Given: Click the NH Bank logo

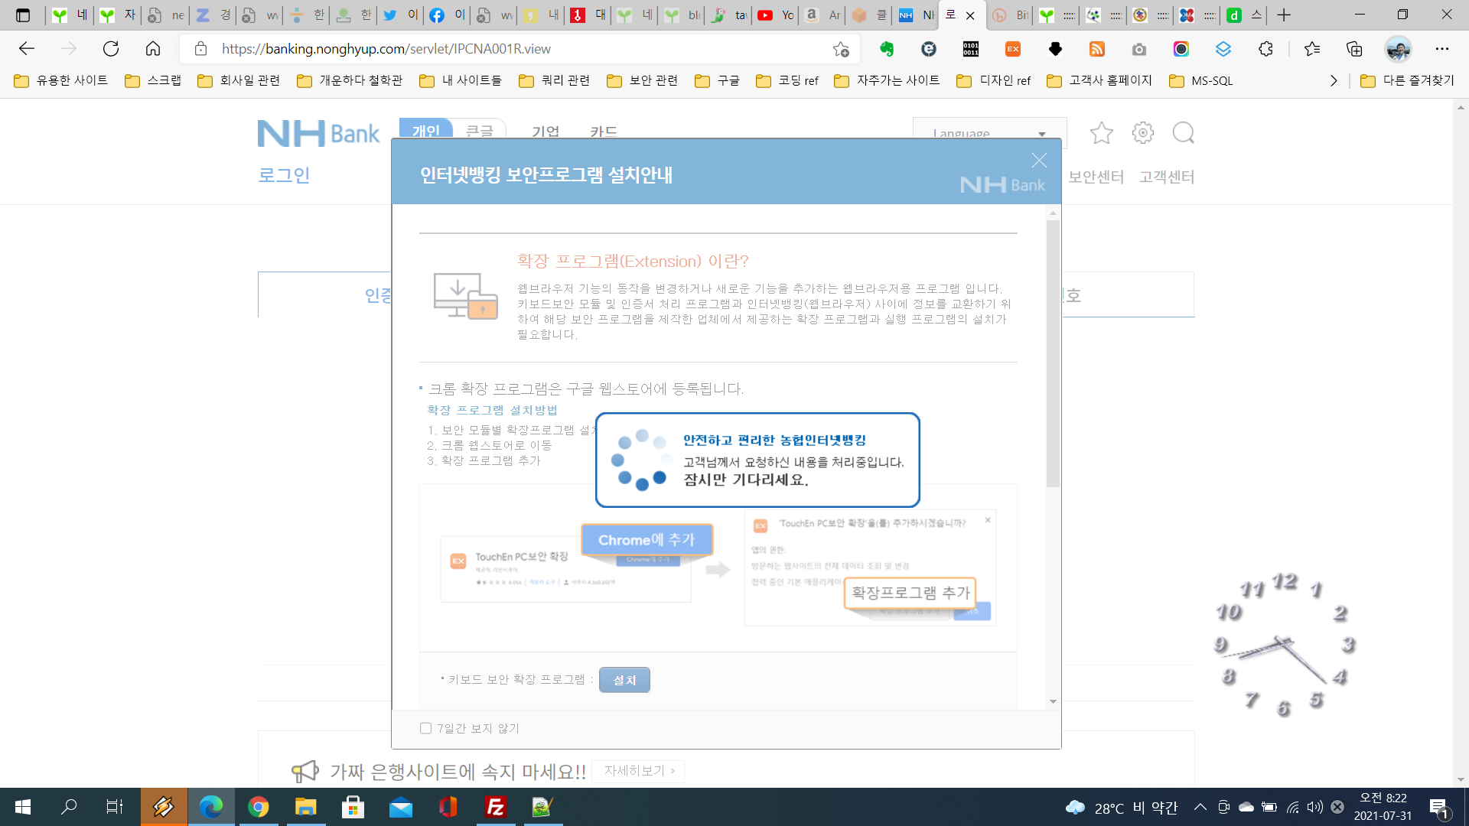Looking at the screenshot, I should point(318,133).
